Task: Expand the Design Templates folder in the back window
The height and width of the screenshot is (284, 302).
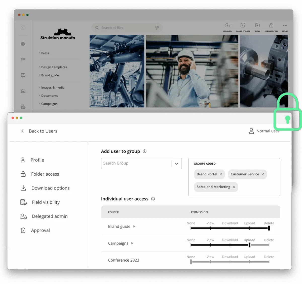Action: [x=39, y=67]
